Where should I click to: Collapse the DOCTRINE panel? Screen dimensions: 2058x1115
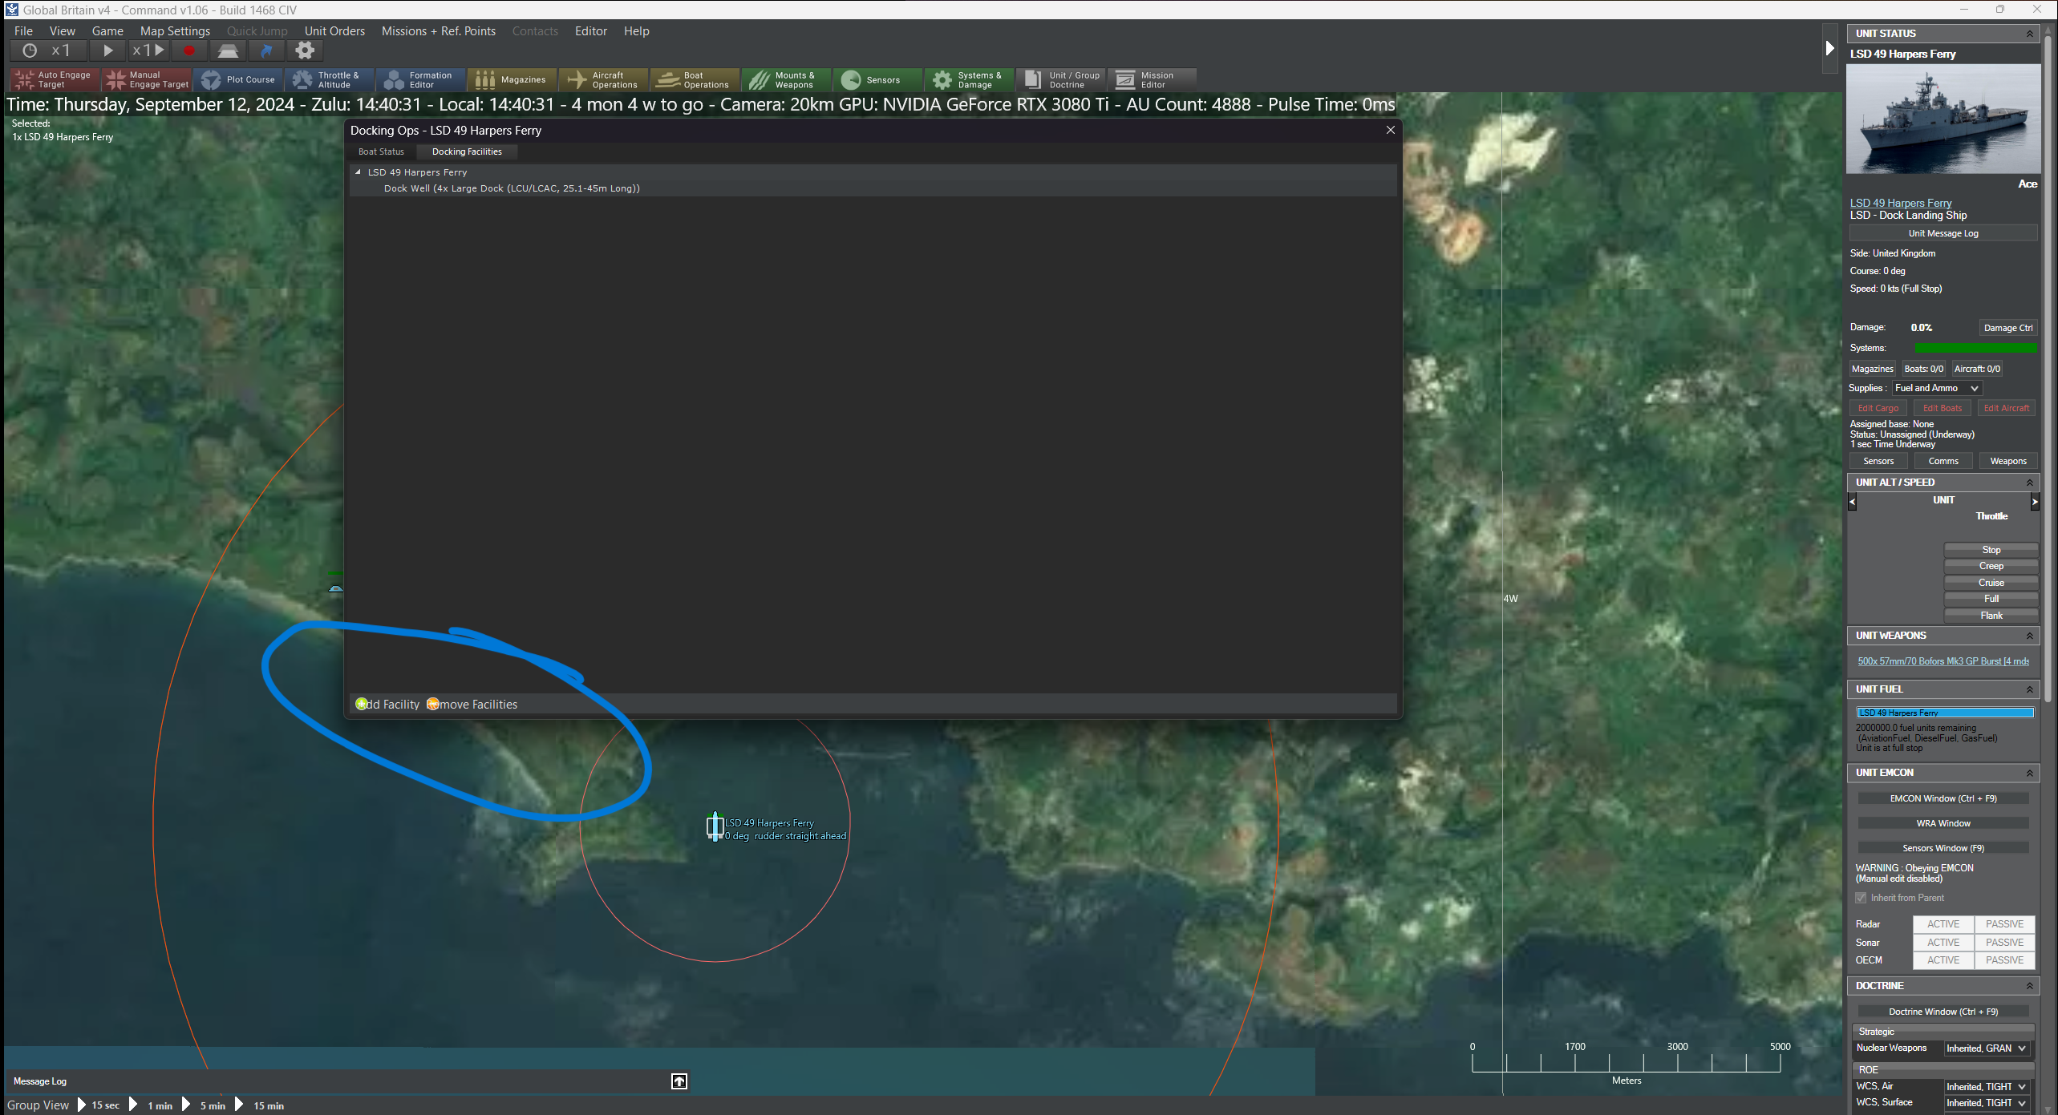click(2030, 986)
